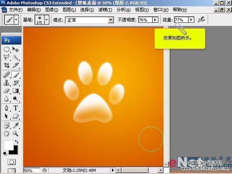Select the Hand tool
Viewport: 232px width, 174px height.
point(6,134)
